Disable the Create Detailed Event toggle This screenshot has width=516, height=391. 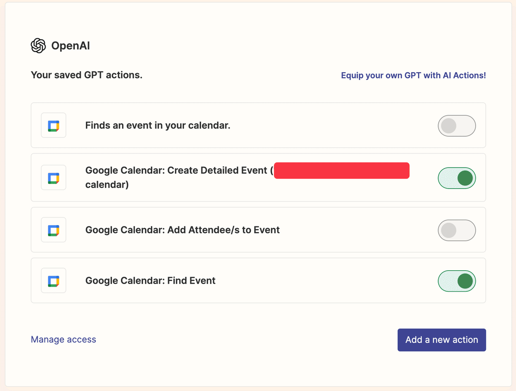(x=457, y=178)
